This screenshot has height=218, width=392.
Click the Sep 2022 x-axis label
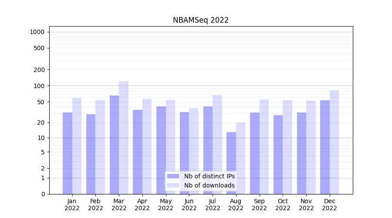[259, 204]
